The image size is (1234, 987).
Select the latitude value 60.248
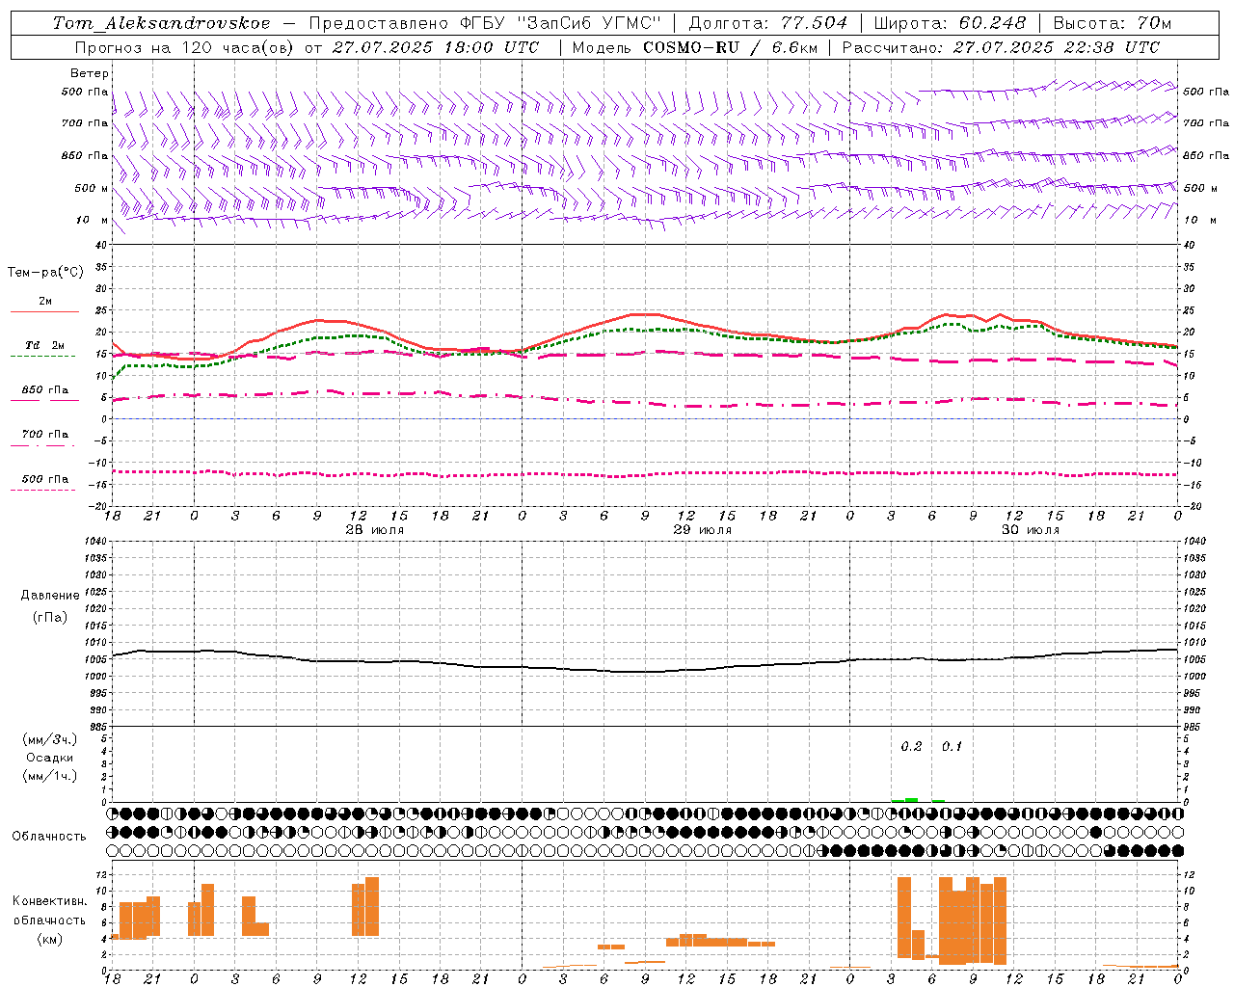(994, 23)
